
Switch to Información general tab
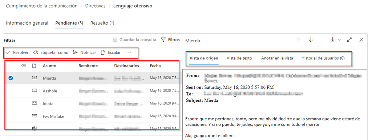click(27, 23)
